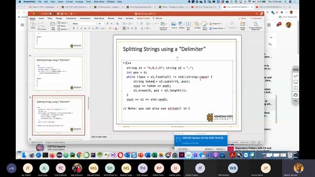
Task: Click the New Slide icon
Action: pos(53,26)
